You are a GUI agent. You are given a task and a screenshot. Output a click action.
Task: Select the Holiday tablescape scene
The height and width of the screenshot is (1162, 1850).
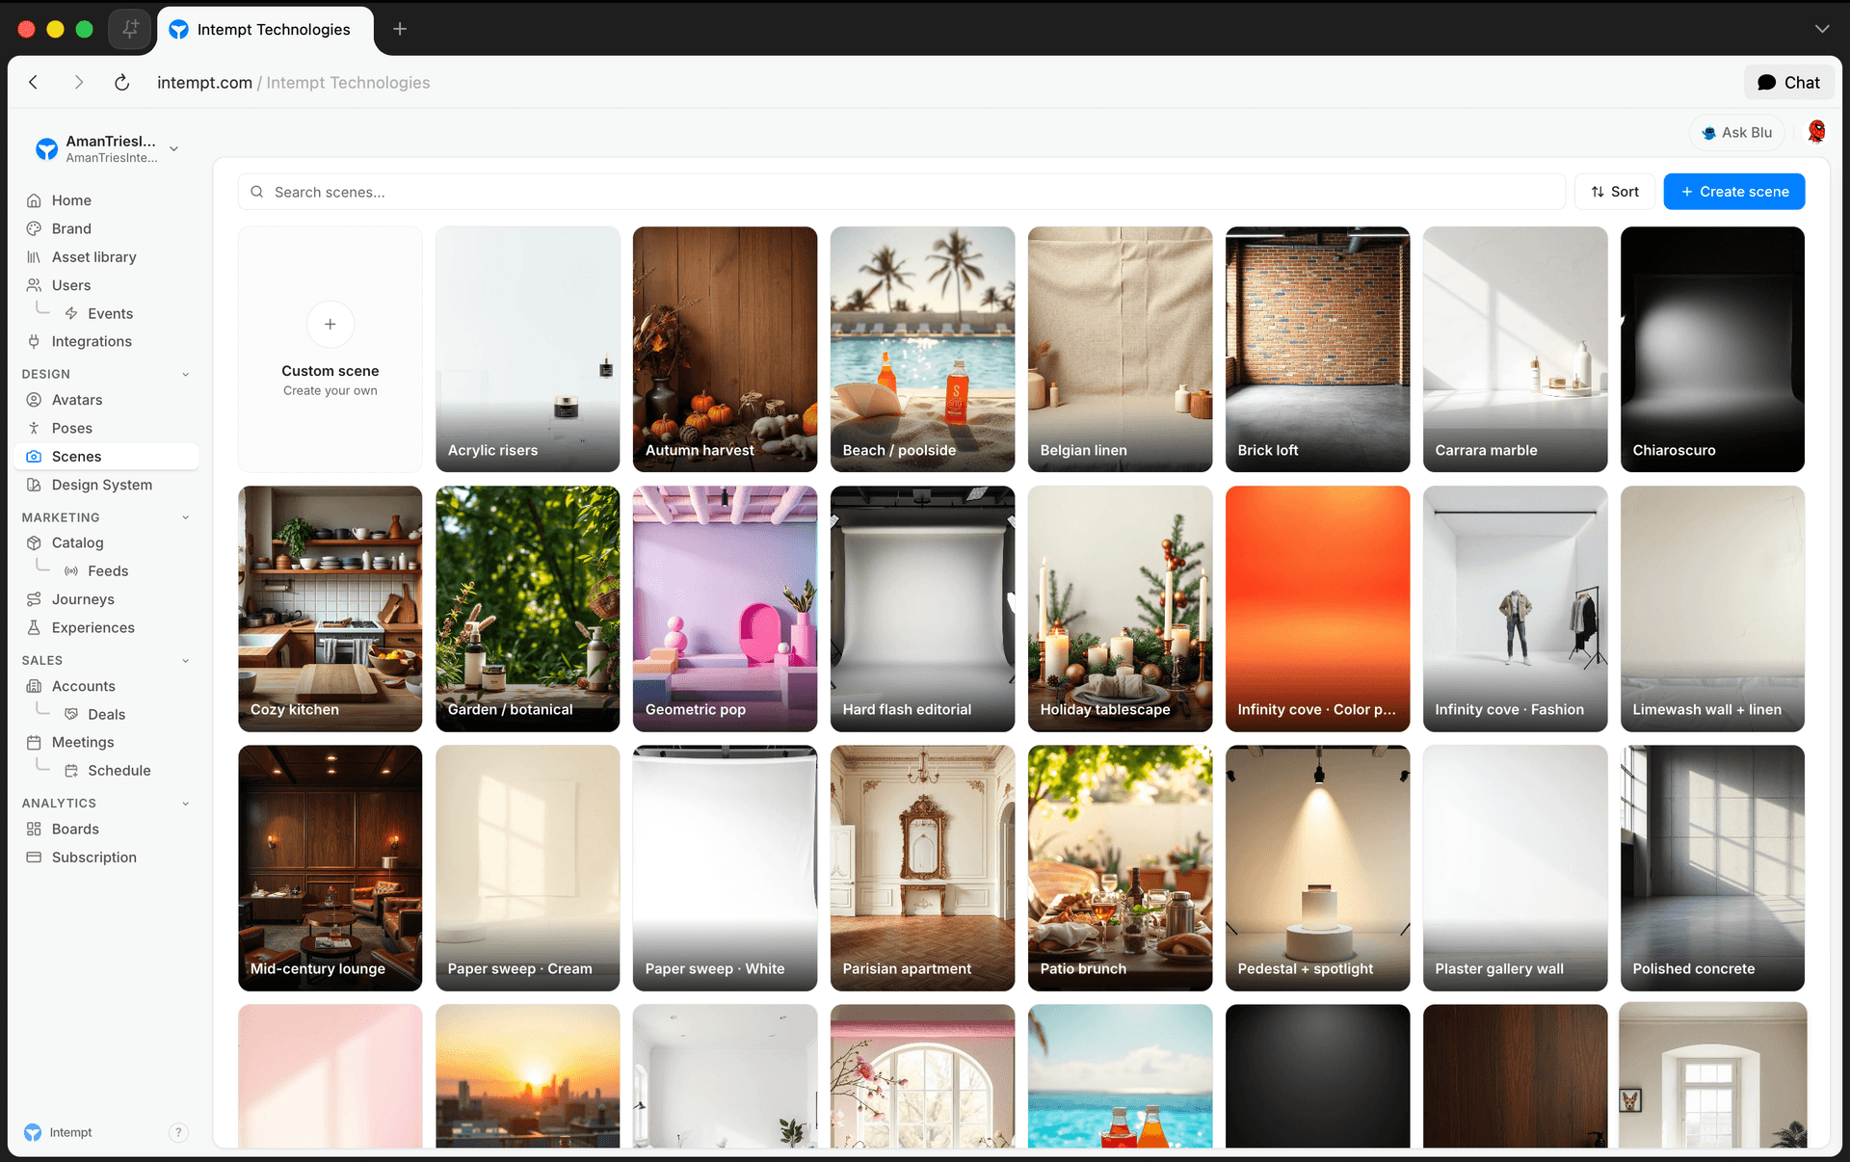pos(1121,609)
